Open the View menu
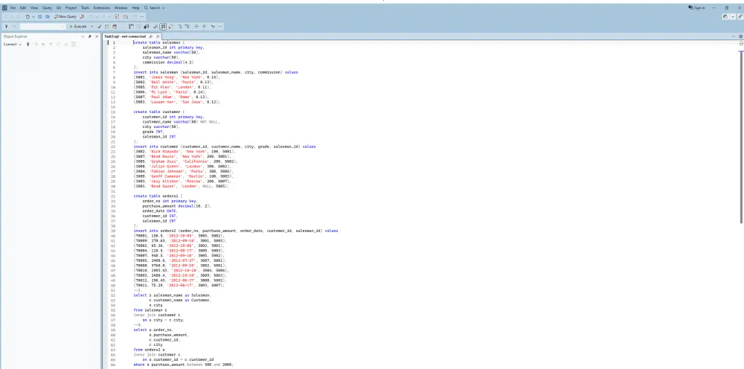 (34, 8)
